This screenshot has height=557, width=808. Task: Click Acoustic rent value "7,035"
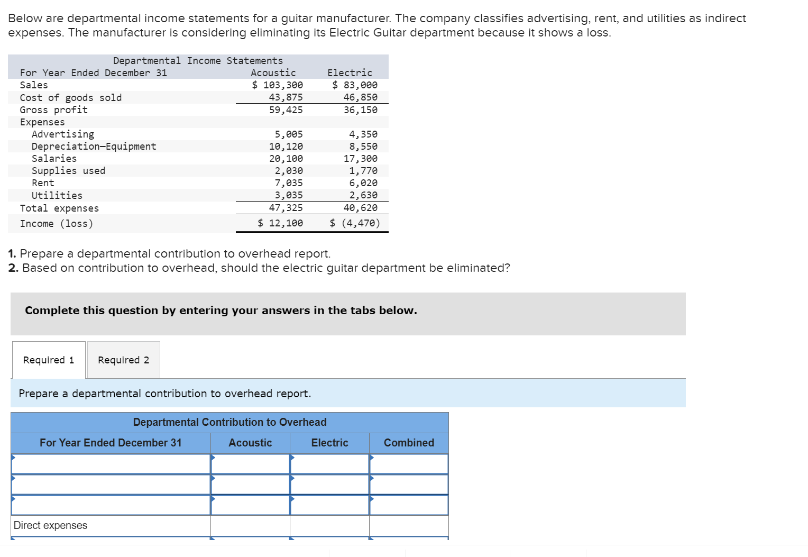289,183
